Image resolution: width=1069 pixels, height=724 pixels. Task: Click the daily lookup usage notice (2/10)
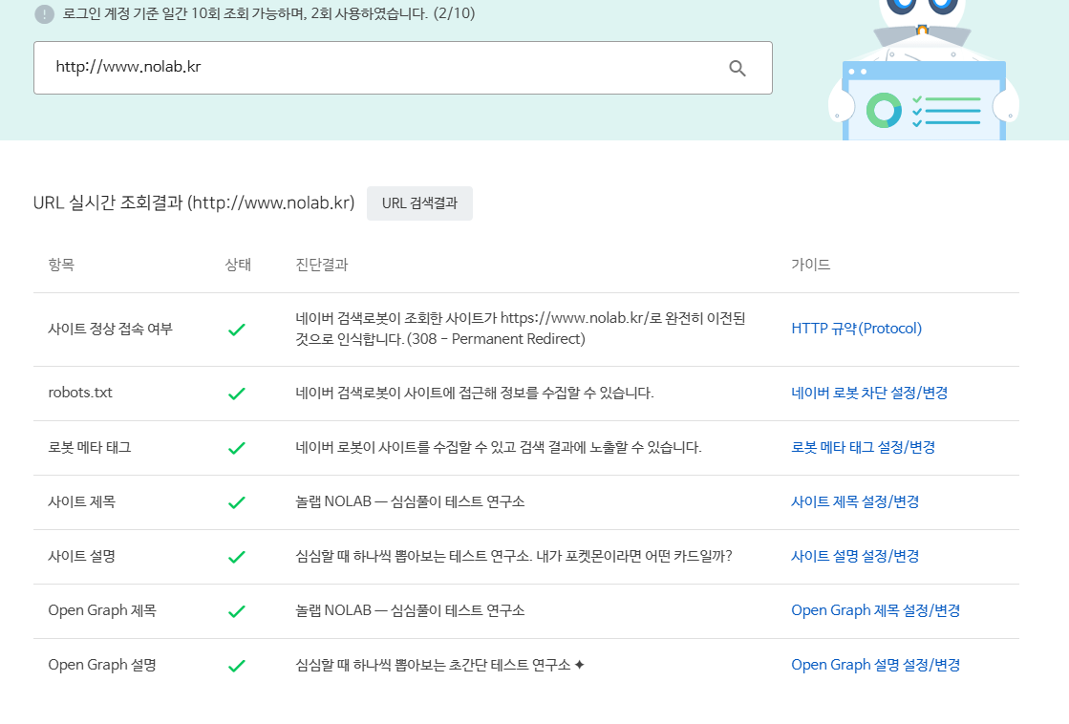(268, 13)
